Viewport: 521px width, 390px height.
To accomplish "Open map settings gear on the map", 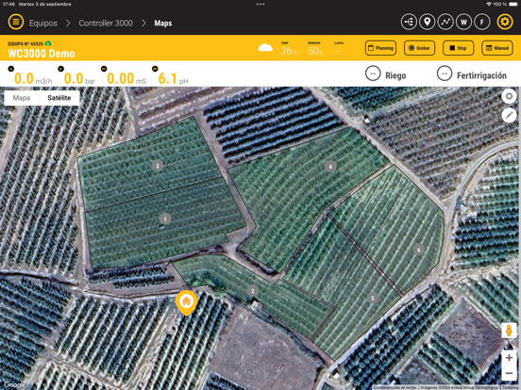I will [509, 96].
